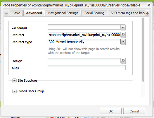The image size is (154, 118).
Task: Open the Language dropdown arrow
Action: (123, 27)
